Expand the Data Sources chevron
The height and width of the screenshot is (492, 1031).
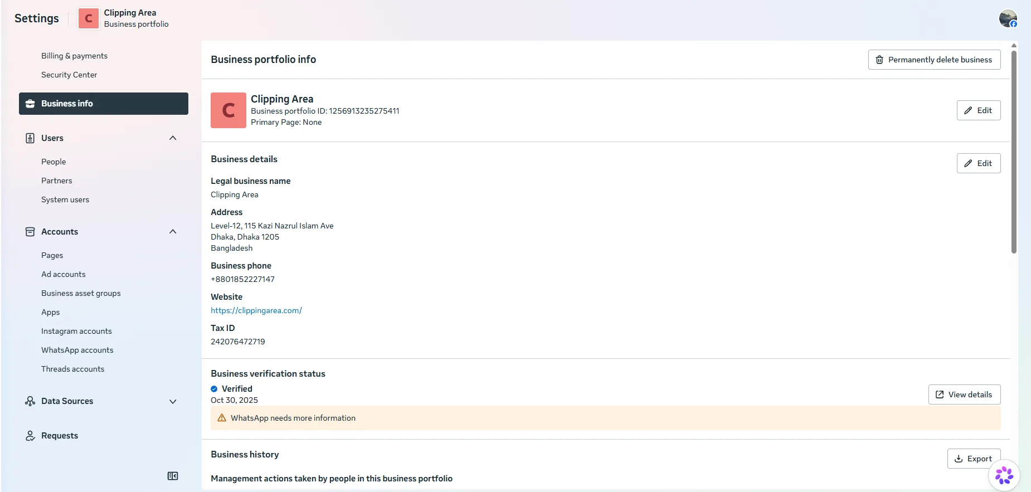pos(173,401)
